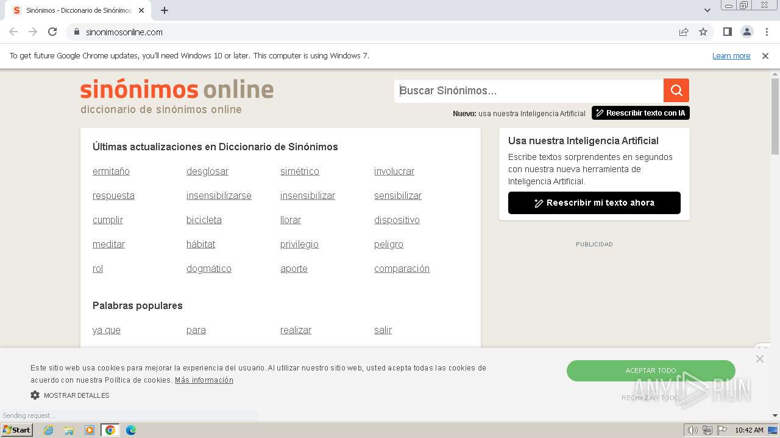
Task: Dismiss the Chrome update notification bar
Action: pos(765,56)
